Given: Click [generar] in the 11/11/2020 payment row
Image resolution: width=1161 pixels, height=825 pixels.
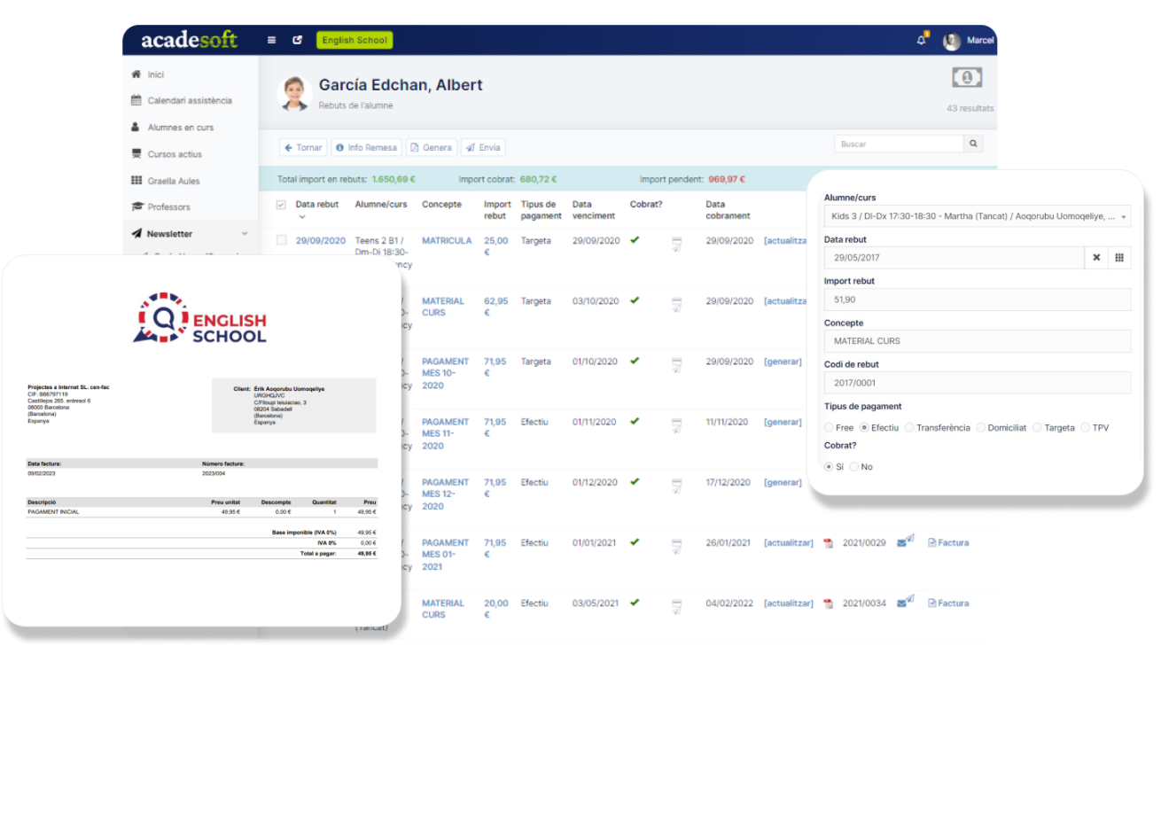Looking at the screenshot, I should 783,422.
